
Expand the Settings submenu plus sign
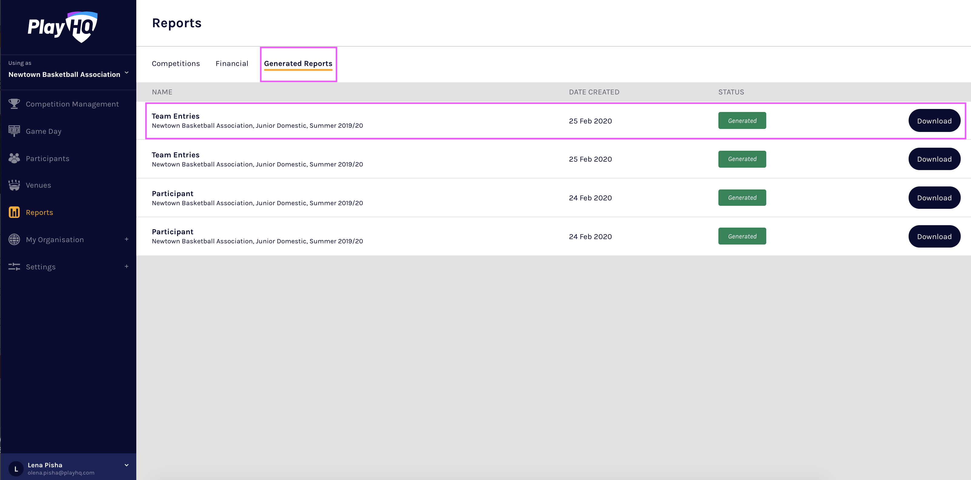(127, 266)
